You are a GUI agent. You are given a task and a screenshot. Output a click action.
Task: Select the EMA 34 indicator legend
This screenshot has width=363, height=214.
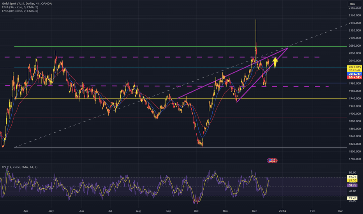(20, 7)
